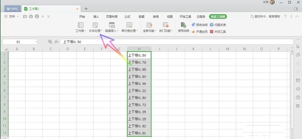The height and width of the screenshot is (139, 302).
Task: Click the save icon in quick toolbar
Action: coord(31,17)
